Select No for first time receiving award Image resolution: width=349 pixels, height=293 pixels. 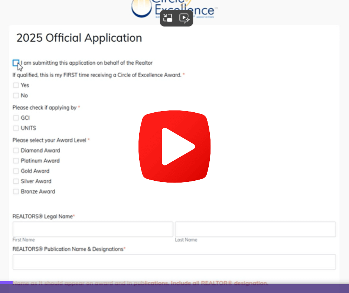(x=16, y=96)
